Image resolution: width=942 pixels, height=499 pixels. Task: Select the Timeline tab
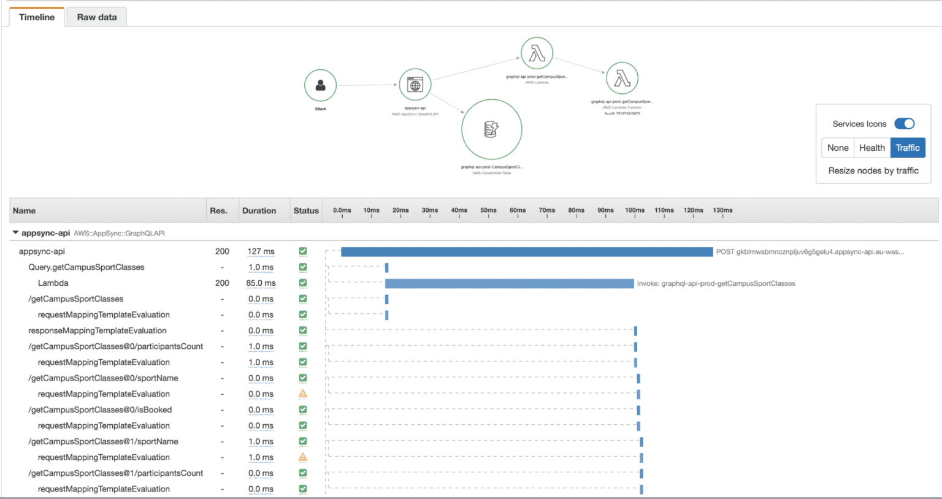(x=36, y=17)
